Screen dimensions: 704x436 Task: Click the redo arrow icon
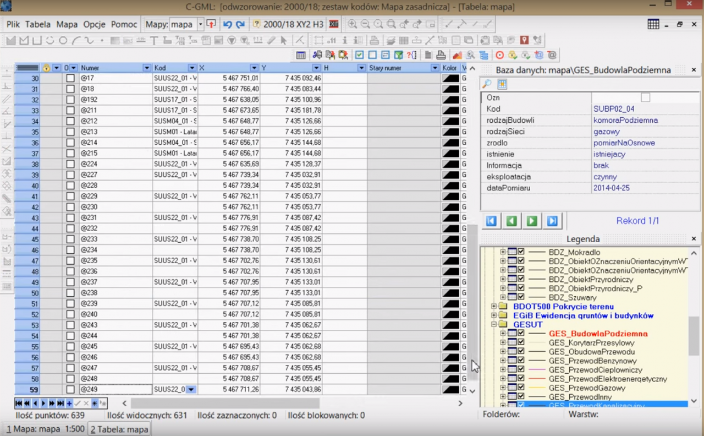[x=240, y=24]
